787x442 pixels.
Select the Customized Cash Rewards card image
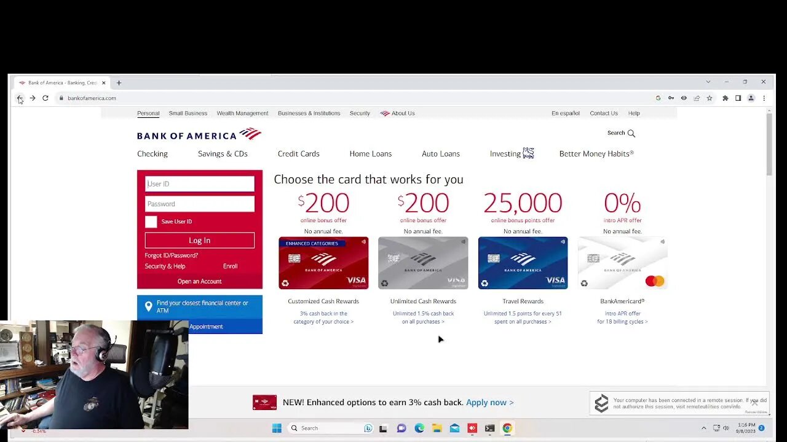[x=323, y=263]
